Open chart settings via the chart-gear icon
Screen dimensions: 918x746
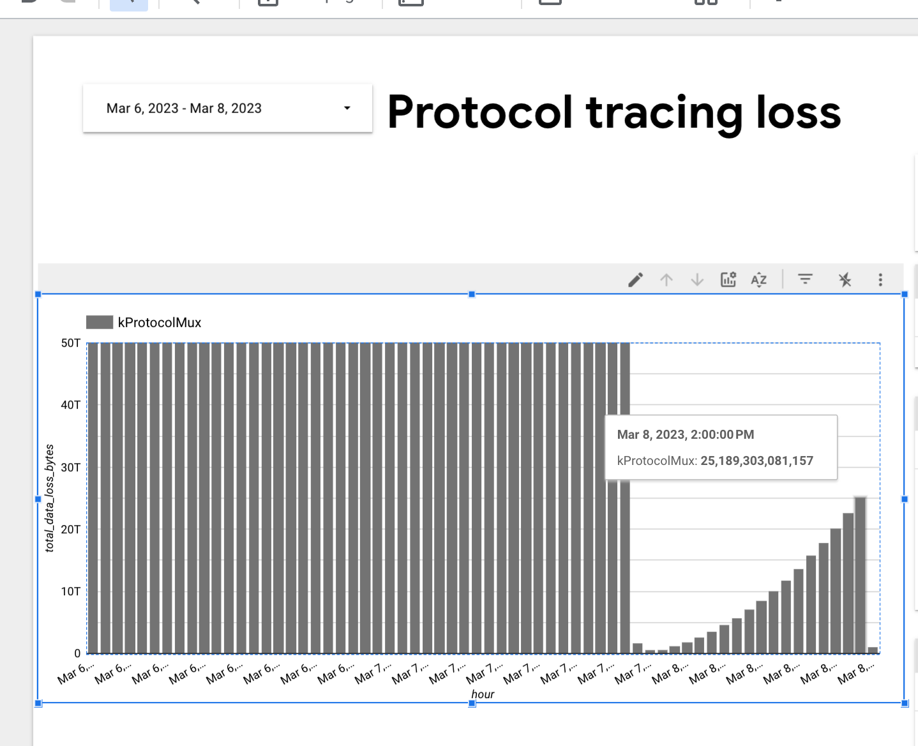point(728,279)
